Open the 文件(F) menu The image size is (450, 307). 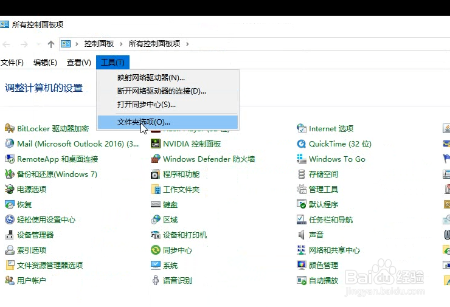click(x=12, y=62)
